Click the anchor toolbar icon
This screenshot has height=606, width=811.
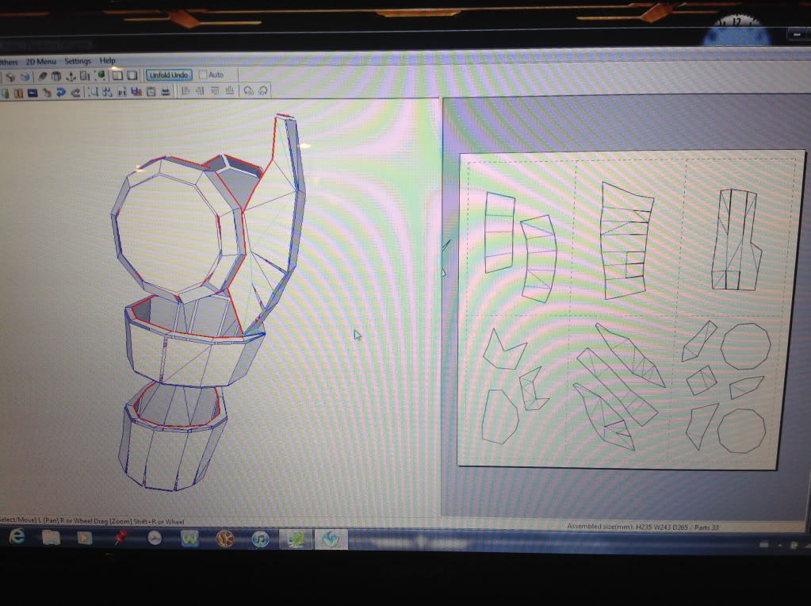pos(71,76)
